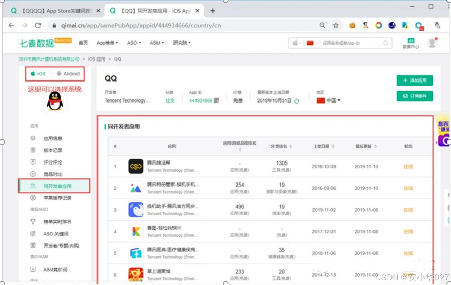
Task: Open 掌上道聚城 app icon
Action: click(x=136, y=275)
